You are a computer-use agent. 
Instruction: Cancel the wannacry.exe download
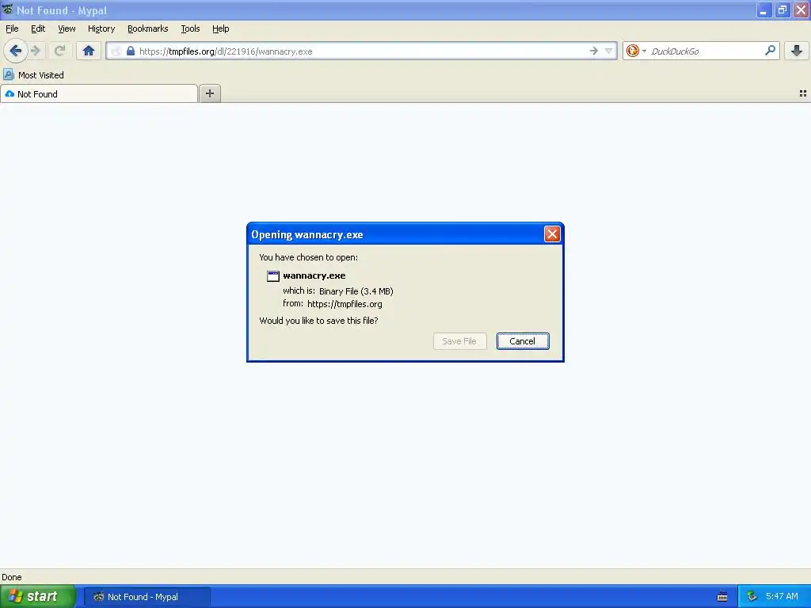(523, 341)
